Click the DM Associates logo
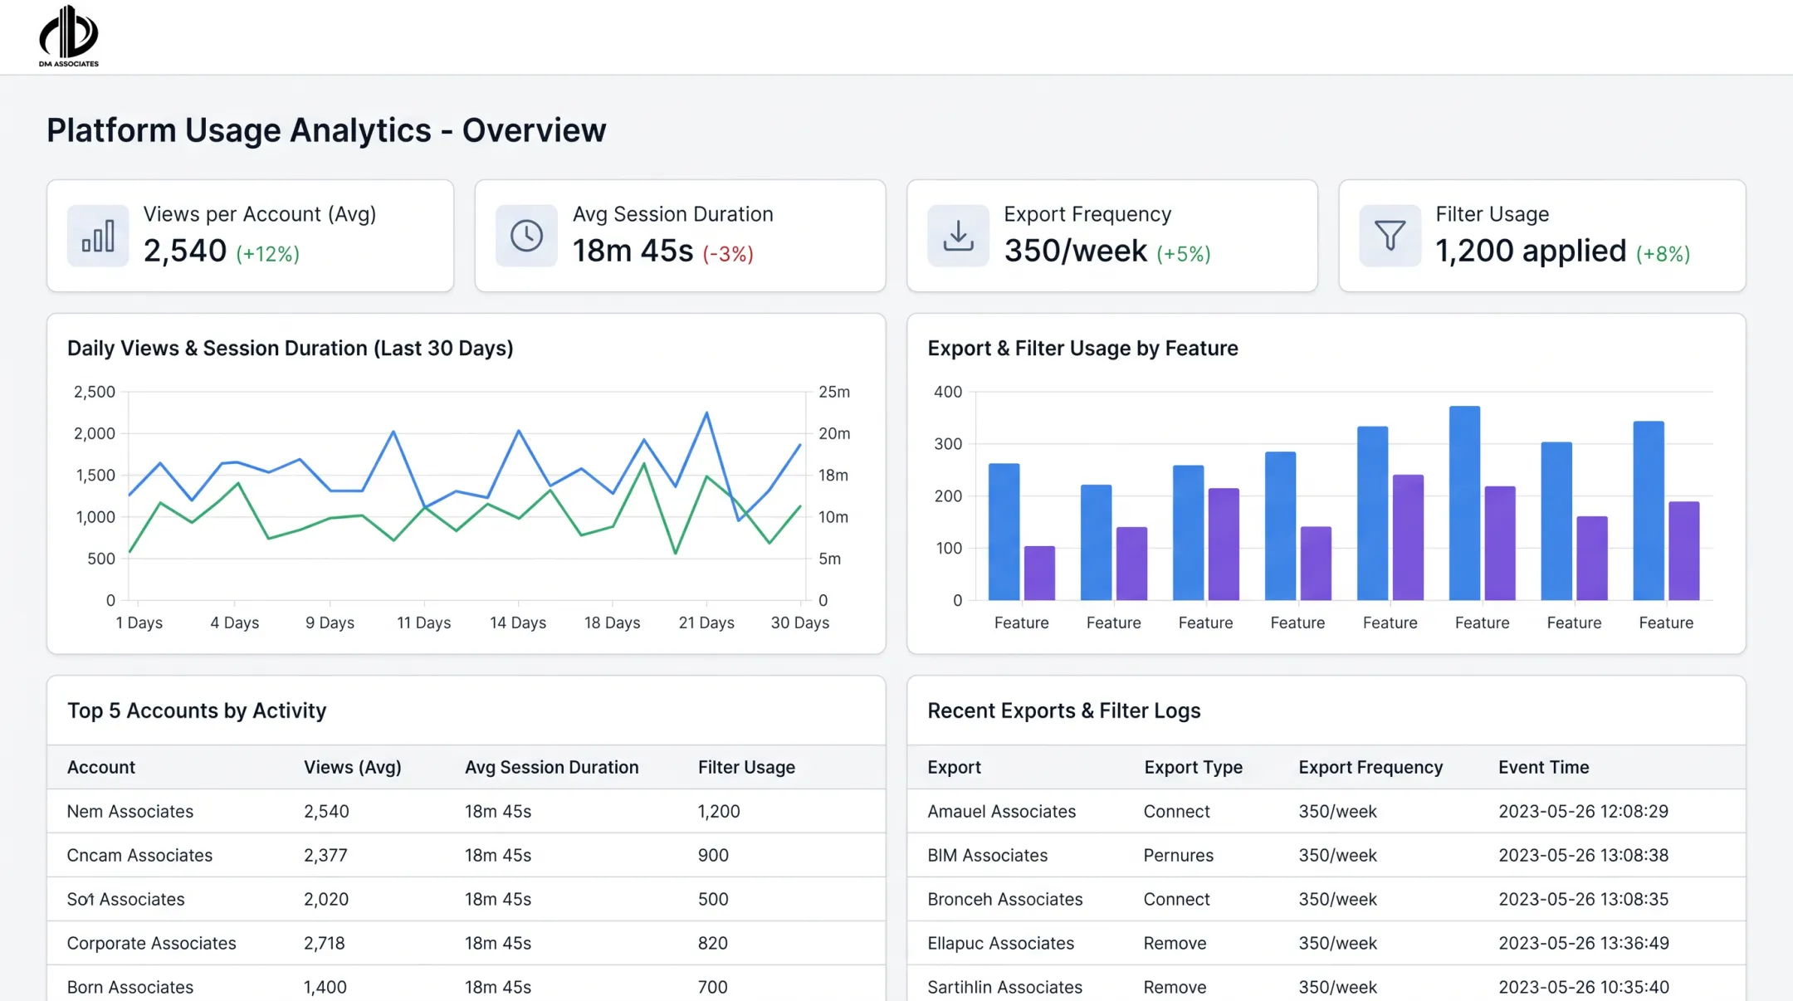The width and height of the screenshot is (1793, 1001). click(69, 37)
